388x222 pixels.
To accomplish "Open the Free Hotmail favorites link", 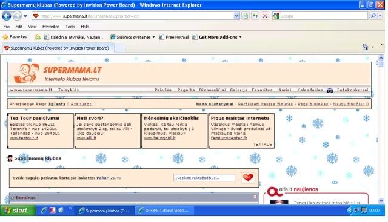I will tap(174, 37).
